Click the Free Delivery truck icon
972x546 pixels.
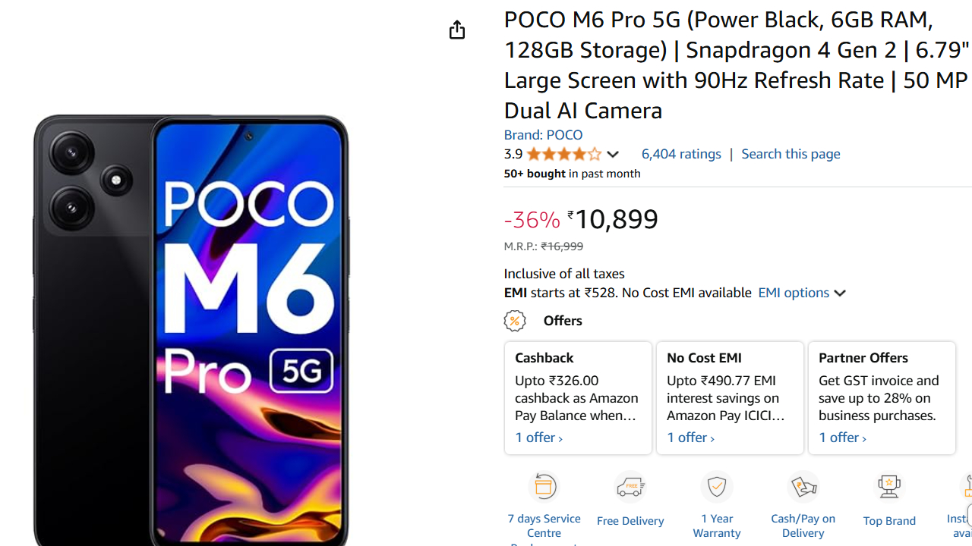(630, 487)
